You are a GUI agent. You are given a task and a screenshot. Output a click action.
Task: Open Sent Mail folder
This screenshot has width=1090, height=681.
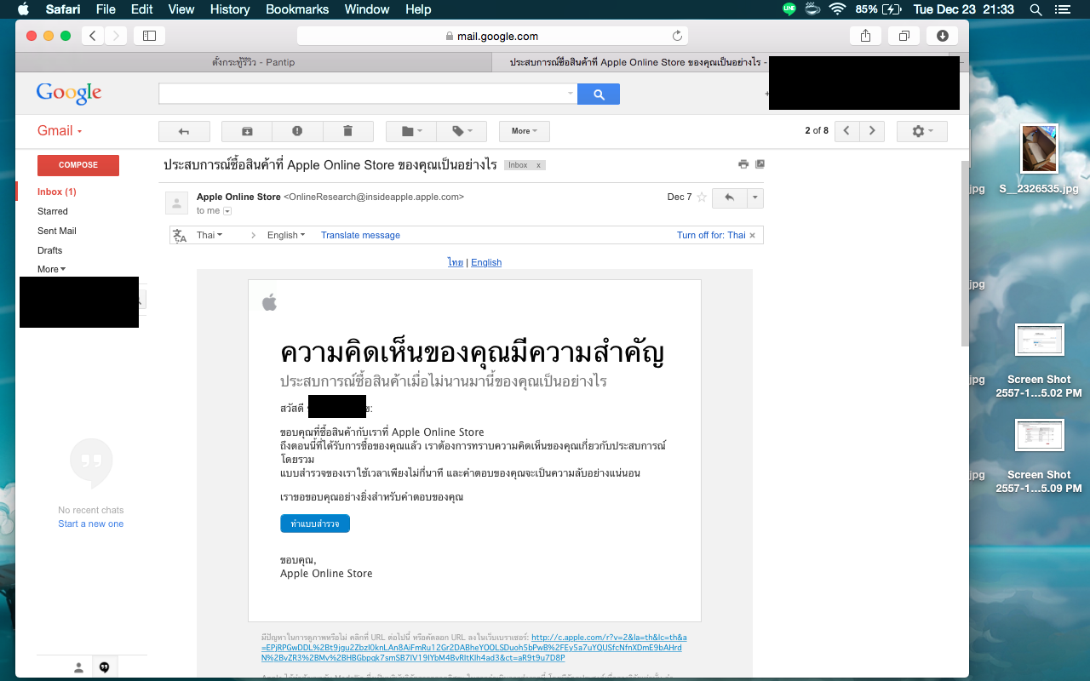pos(57,231)
